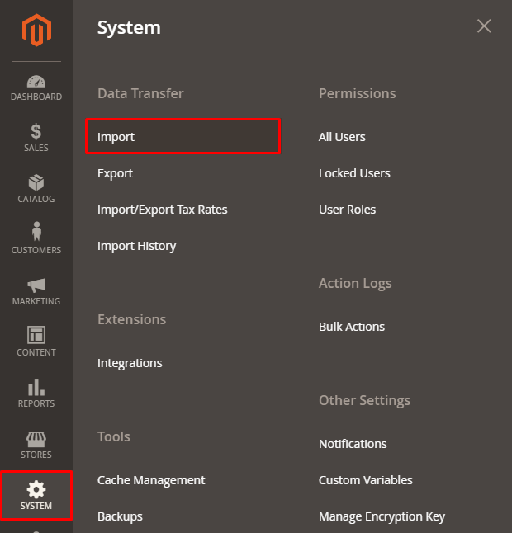The height and width of the screenshot is (533, 512).
Task: Open Integrations under Extensions
Action: pyautogui.click(x=130, y=363)
